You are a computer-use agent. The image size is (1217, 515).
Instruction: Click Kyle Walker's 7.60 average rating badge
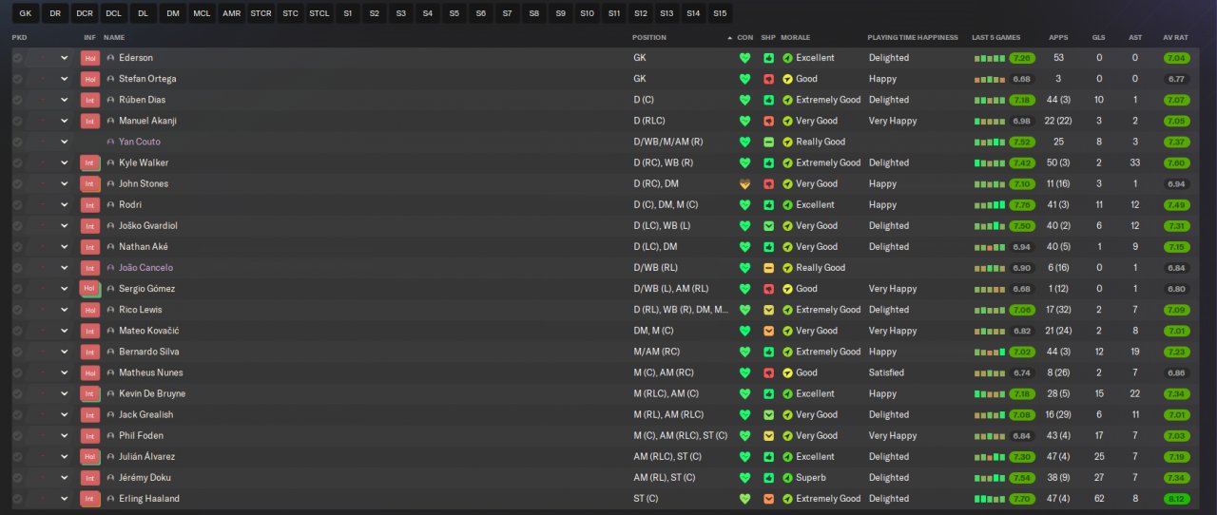click(1176, 162)
